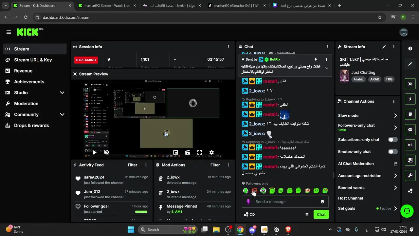Toggle the chat bubble panel icon in sidebar

[x=410, y=129]
